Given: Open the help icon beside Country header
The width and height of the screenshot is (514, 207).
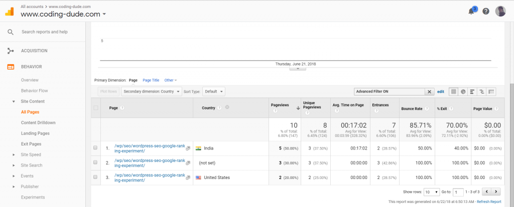Looking at the screenshot, I should pyautogui.click(x=220, y=107).
